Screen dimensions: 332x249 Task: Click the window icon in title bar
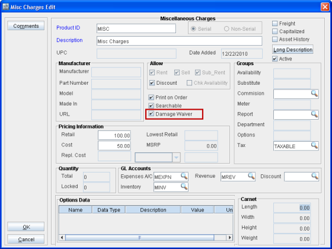5,7
